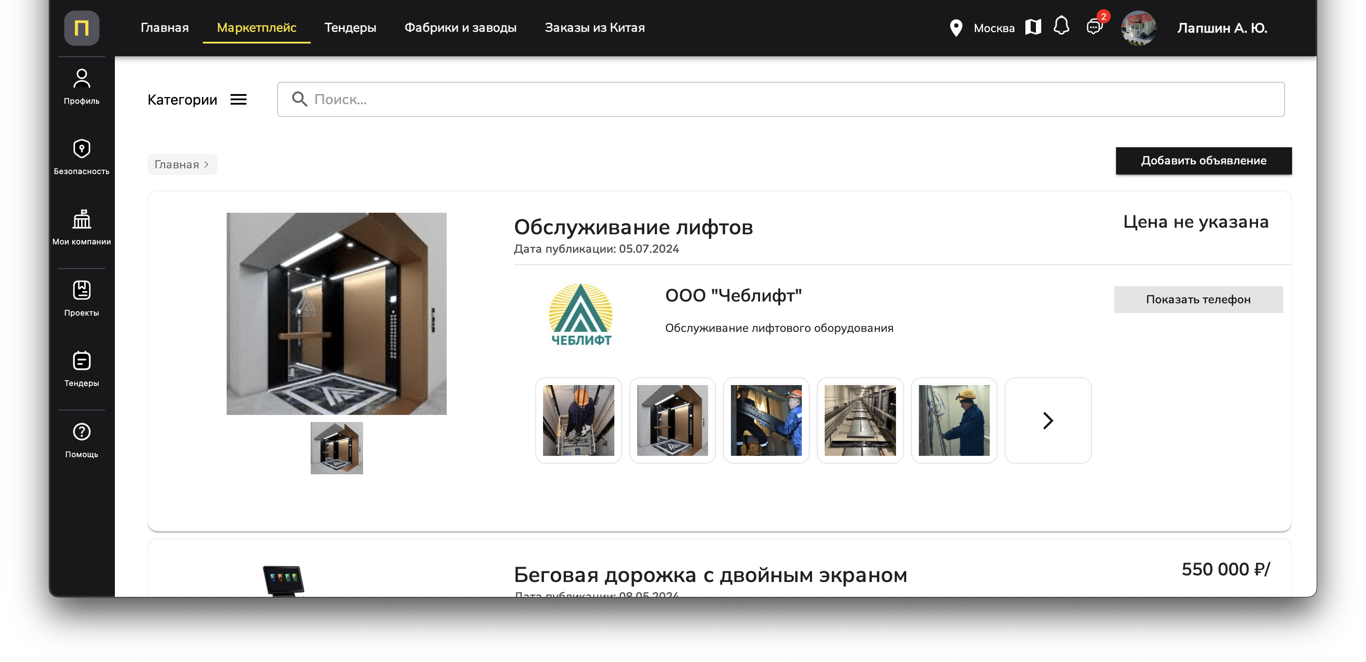Open first gallery thumbnail of worker in shaft
Screen dimensions: 1366x662
(578, 421)
